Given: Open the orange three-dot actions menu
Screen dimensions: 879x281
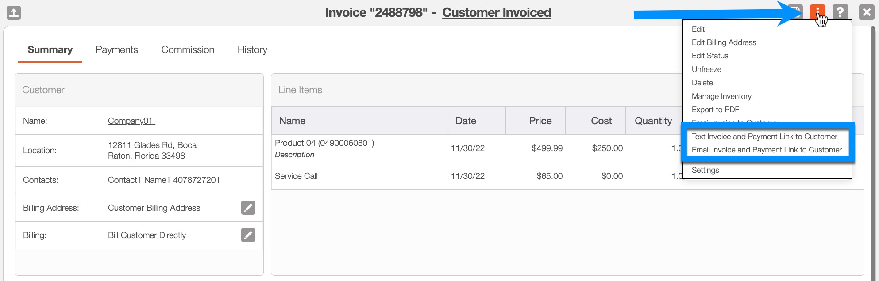Looking at the screenshot, I should (x=817, y=11).
